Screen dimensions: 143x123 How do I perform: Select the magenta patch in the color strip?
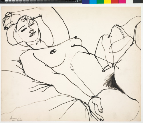(x=122, y=2)
